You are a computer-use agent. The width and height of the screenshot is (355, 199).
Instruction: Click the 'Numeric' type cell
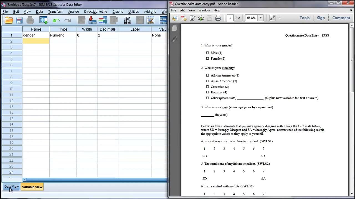click(63, 35)
